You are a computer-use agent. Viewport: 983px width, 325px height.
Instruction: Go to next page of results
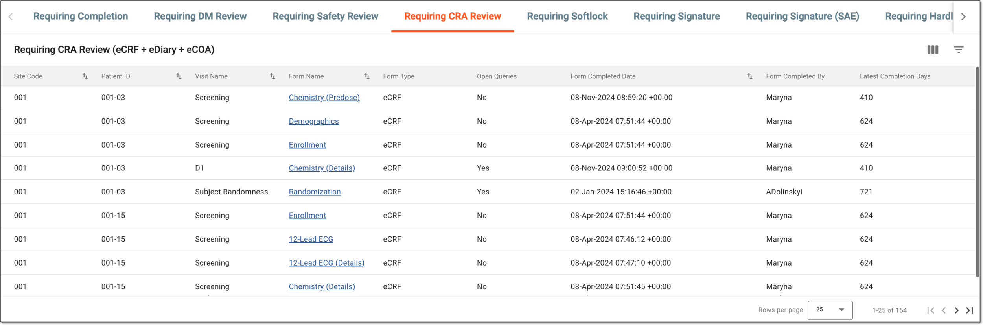click(956, 310)
